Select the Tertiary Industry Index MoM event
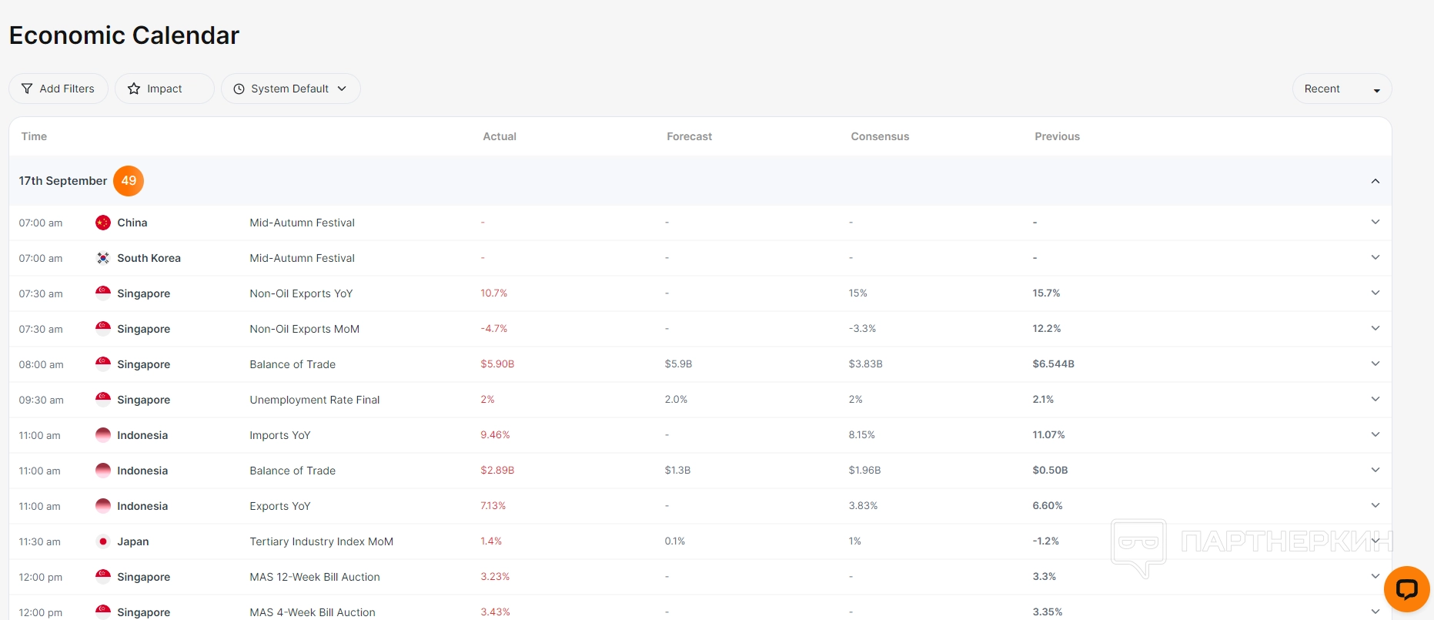The image size is (1434, 620). point(321,541)
